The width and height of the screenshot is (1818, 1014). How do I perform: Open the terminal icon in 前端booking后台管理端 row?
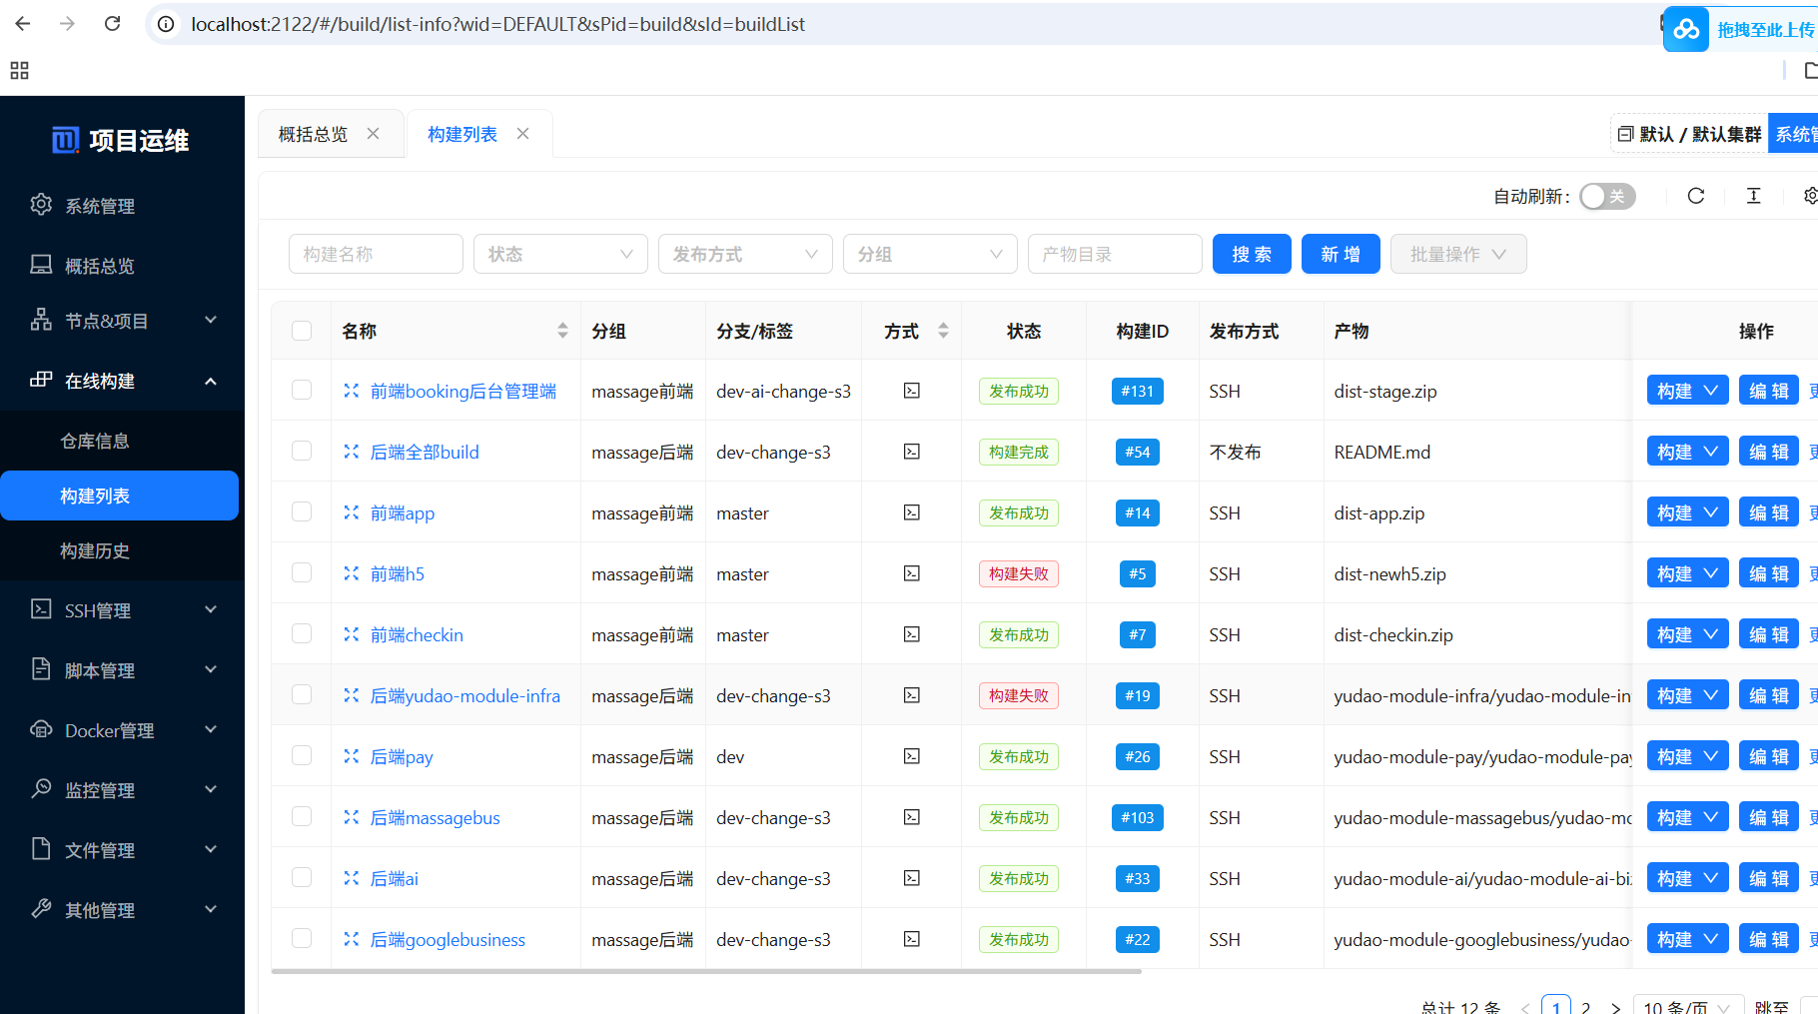pyautogui.click(x=912, y=391)
